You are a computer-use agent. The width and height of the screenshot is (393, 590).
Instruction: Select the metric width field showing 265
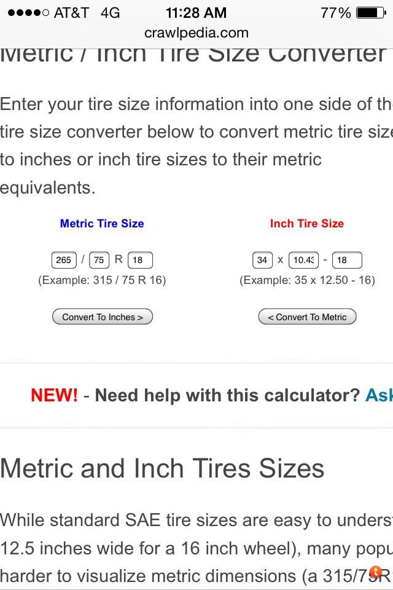(64, 260)
